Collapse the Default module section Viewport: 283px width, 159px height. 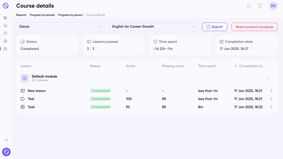[268, 78]
